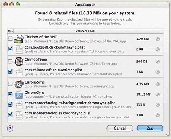Click the ChronoSync application support folder icon

[19, 95]
